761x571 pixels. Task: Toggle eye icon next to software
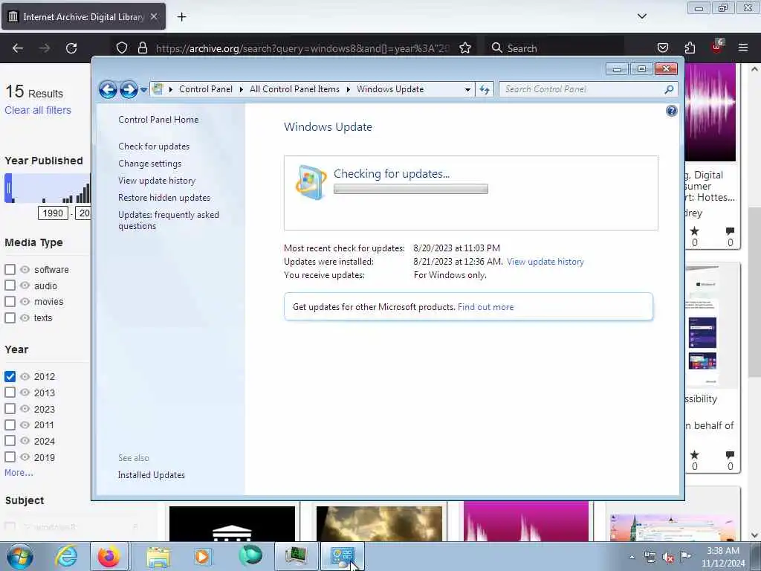point(25,269)
